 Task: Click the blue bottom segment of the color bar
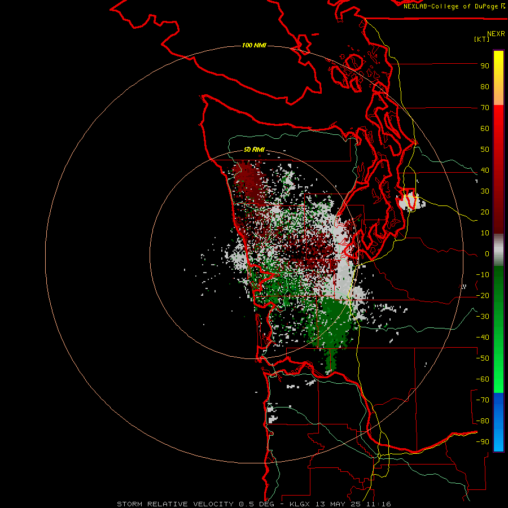(498, 422)
